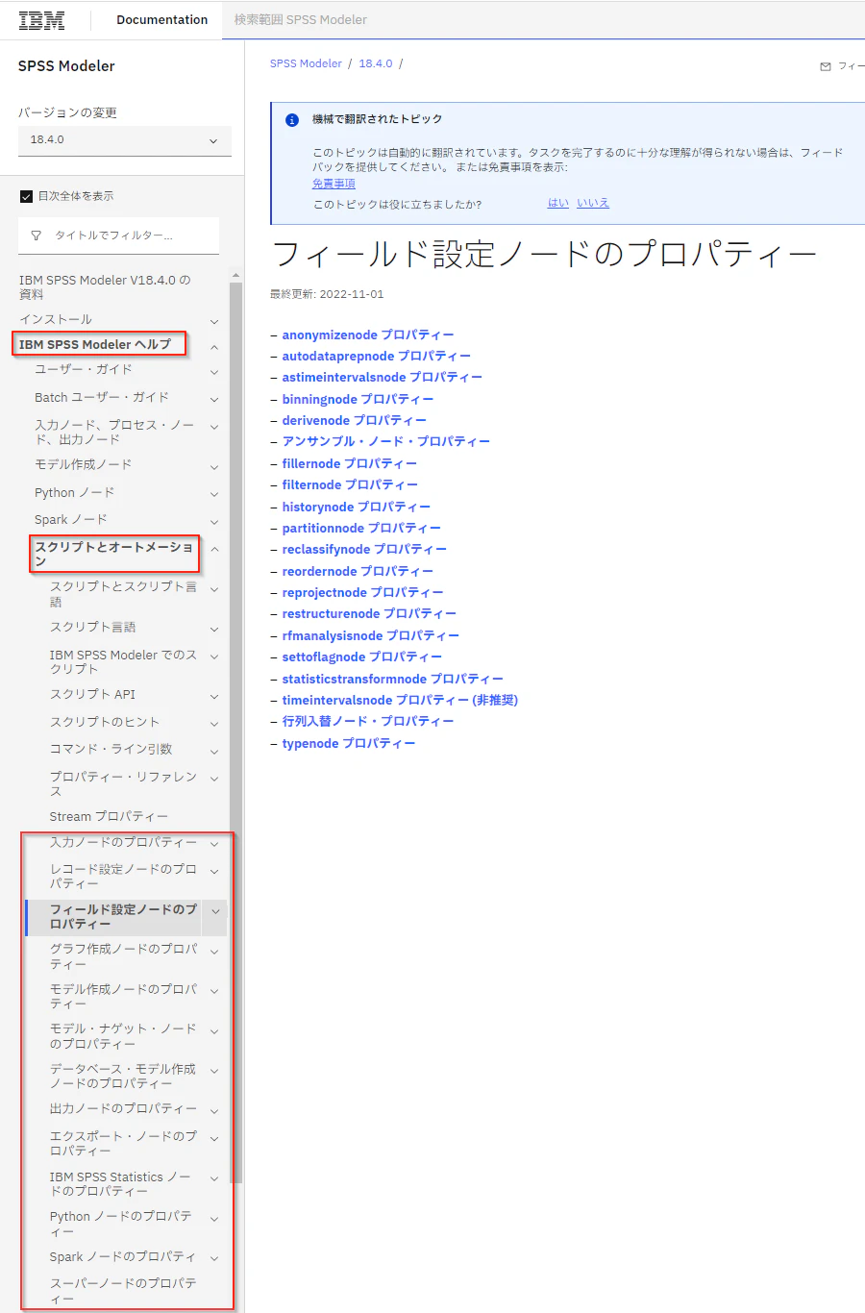Click the filter funnel icon
865x1313 pixels.
click(36, 235)
